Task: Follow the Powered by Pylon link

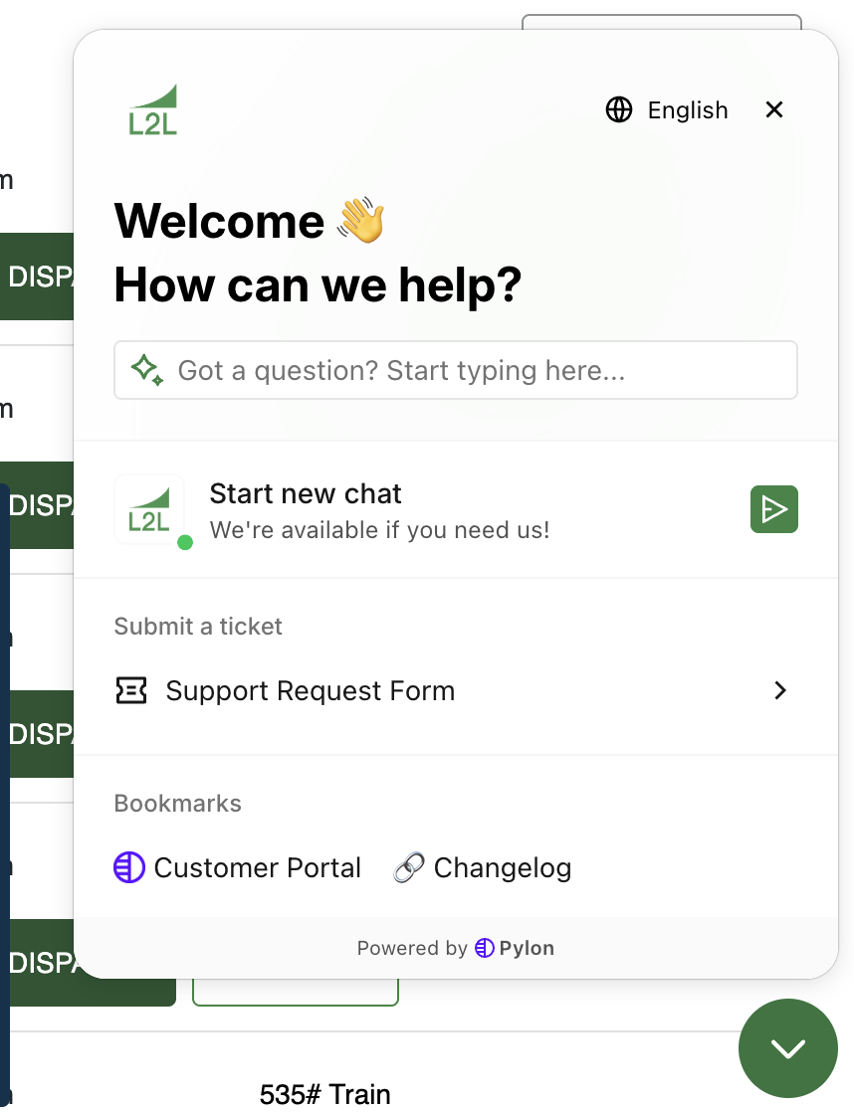Action: pyautogui.click(x=456, y=948)
